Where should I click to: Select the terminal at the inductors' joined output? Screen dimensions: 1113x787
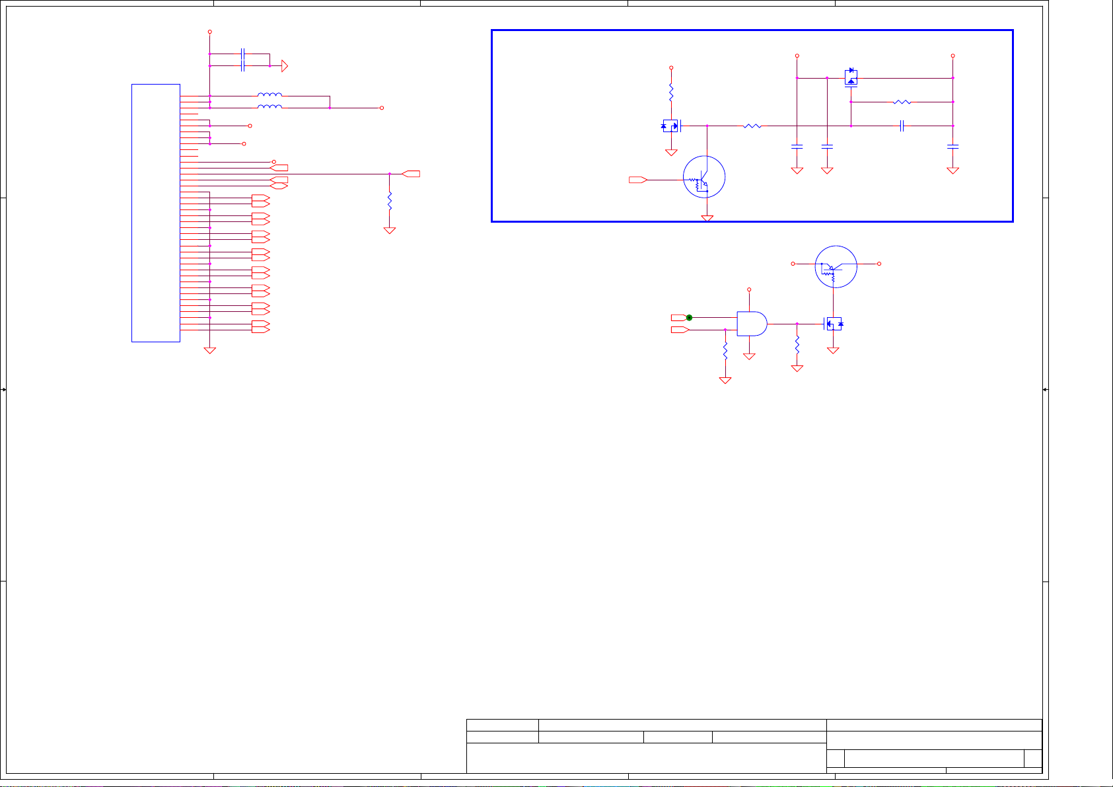coord(382,108)
